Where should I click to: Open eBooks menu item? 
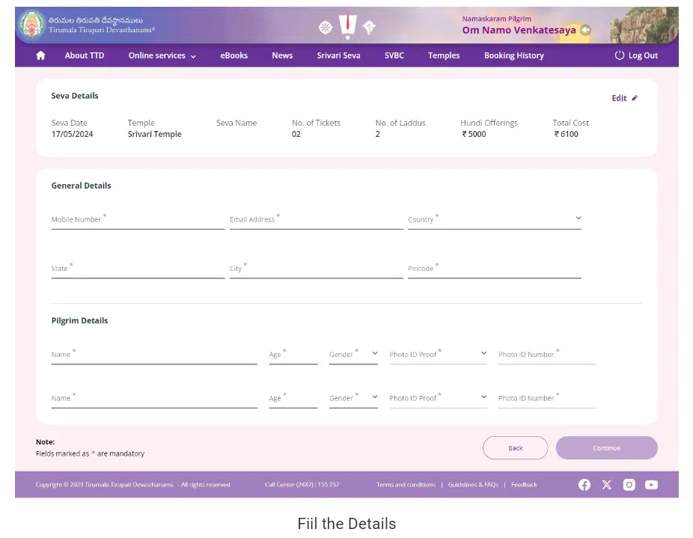point(233,55)
